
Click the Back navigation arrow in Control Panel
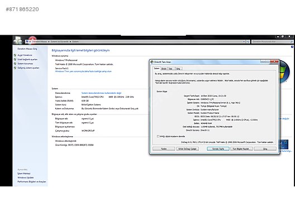(16, 41)
